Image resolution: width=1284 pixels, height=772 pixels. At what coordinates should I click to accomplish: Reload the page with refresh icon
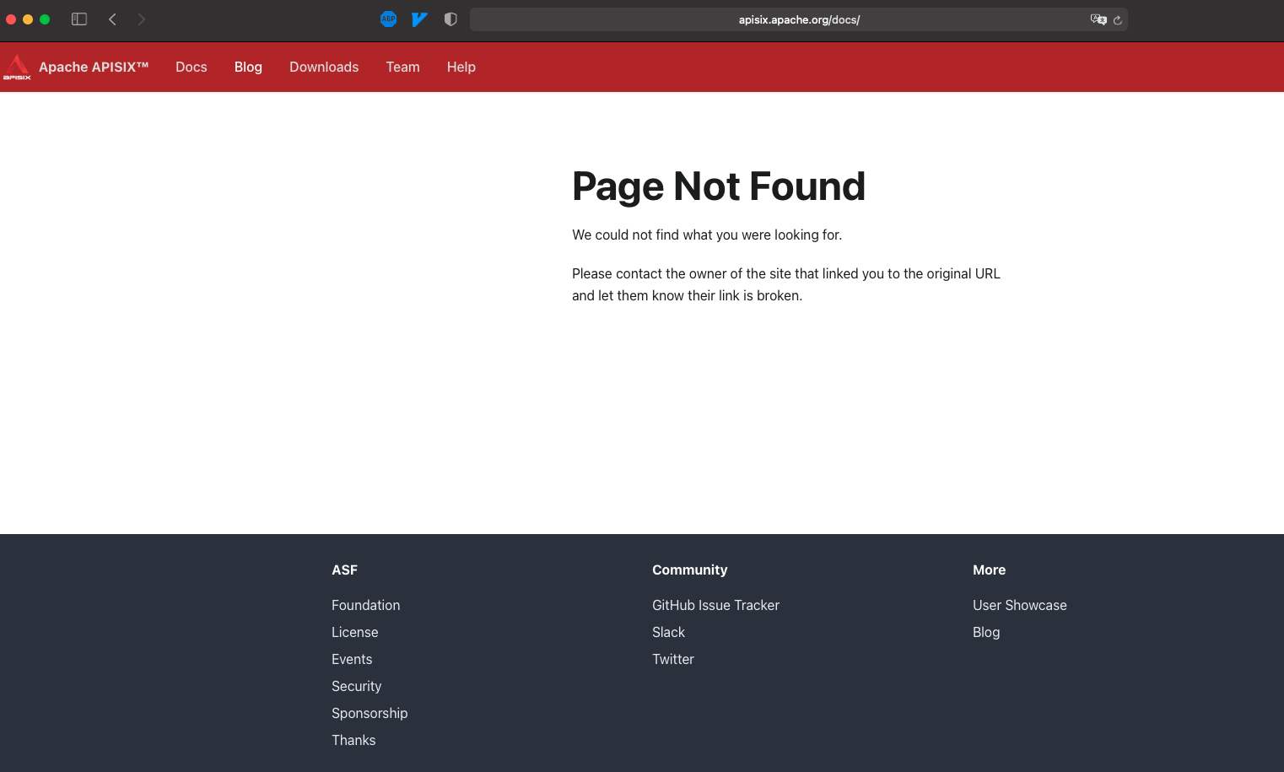(x=1118, y=19)
